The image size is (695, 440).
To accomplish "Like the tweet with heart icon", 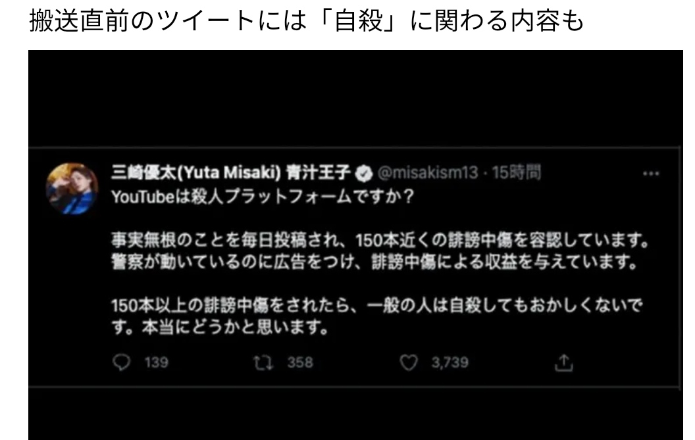I will pyautogui.click(x=408, y=362).
